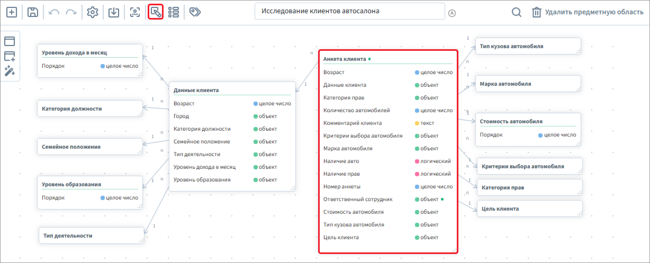Select the Анкета клиента entity header

(x=345, y=59)
